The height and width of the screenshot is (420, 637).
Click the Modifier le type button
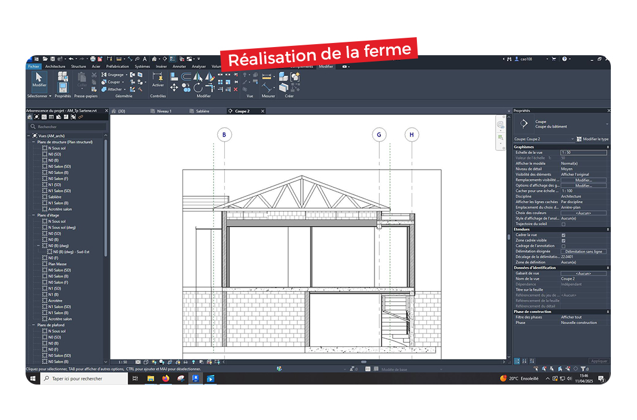(593, 139)
